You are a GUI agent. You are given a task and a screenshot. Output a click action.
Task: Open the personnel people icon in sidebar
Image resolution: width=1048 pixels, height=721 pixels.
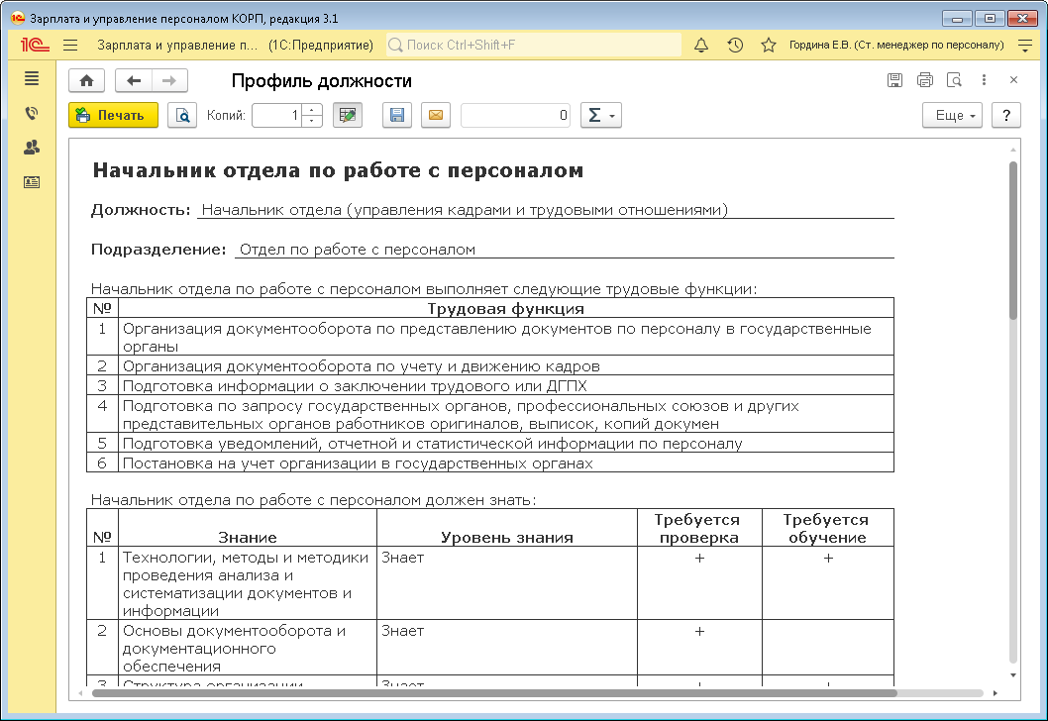click(x=32, y=148)
